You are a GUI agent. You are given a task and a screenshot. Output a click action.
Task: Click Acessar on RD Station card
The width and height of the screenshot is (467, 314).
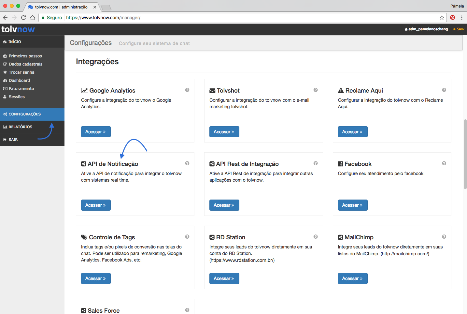[224, 278]
